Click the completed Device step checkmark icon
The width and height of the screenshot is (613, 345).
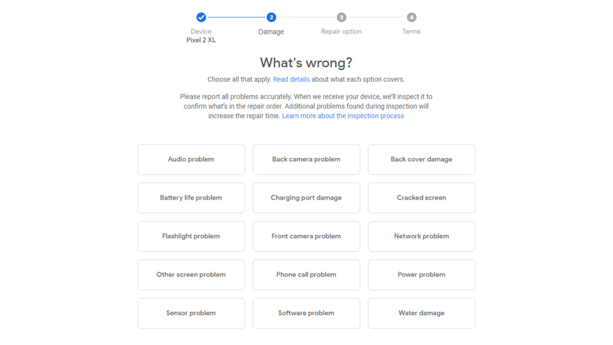[x=201, y=18]
